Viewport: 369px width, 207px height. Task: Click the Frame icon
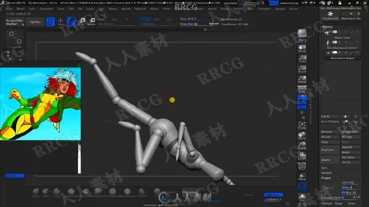(x=302, y=125)
